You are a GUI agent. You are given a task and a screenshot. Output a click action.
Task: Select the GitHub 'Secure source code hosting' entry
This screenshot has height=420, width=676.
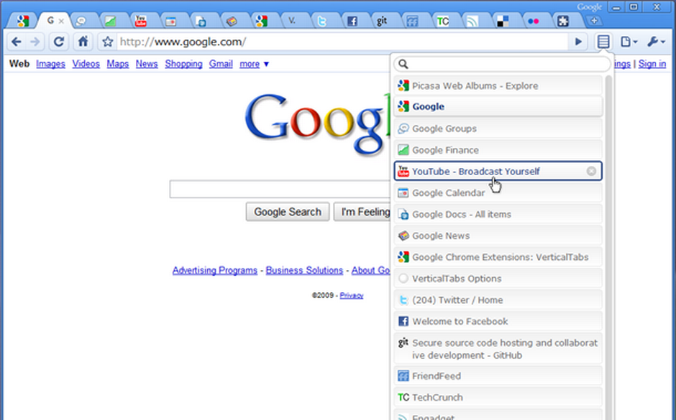pyautogui.click(x=498, y=349)
